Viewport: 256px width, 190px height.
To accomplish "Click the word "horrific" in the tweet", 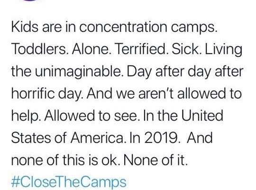I will point(33,94).
